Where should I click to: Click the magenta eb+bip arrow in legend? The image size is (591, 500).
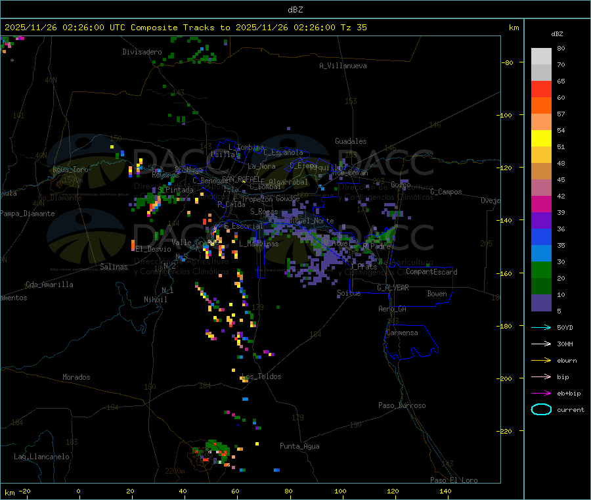point(541,394)
